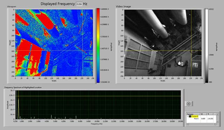Screen dimensions: 224x130
Task: Click the Vibragram heat map plot
Action: [x=54, y=43]
